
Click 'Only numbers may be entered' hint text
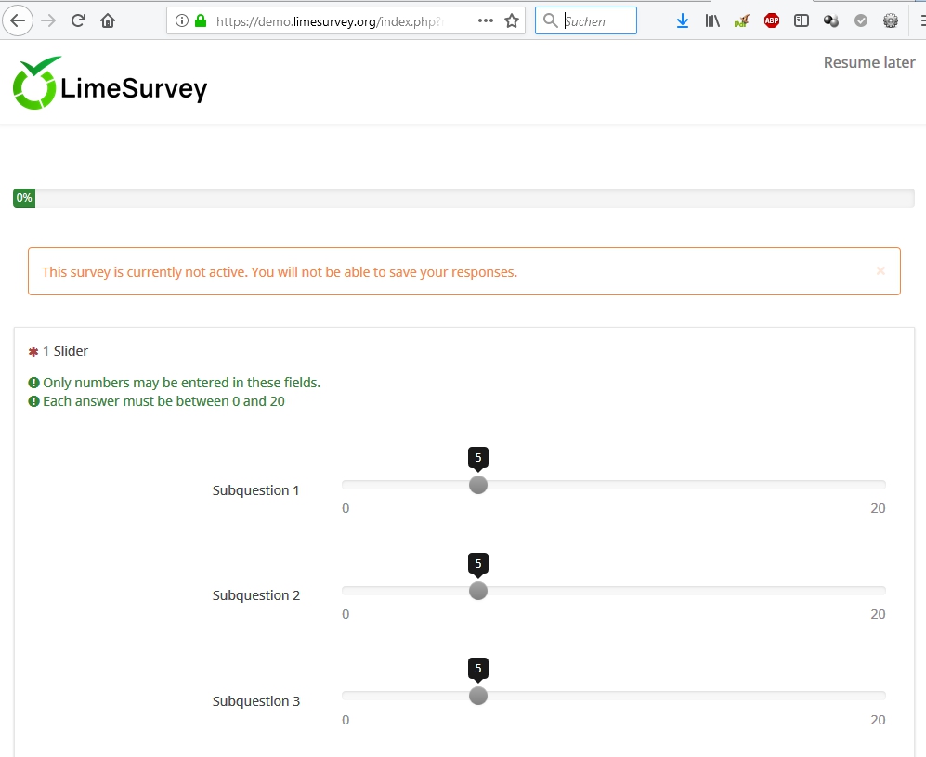(181, 383)
